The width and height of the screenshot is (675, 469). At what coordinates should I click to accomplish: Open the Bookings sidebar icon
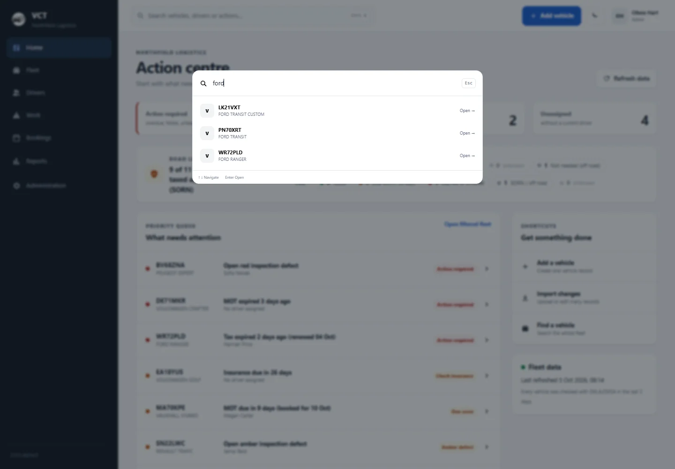coord(16,138)
